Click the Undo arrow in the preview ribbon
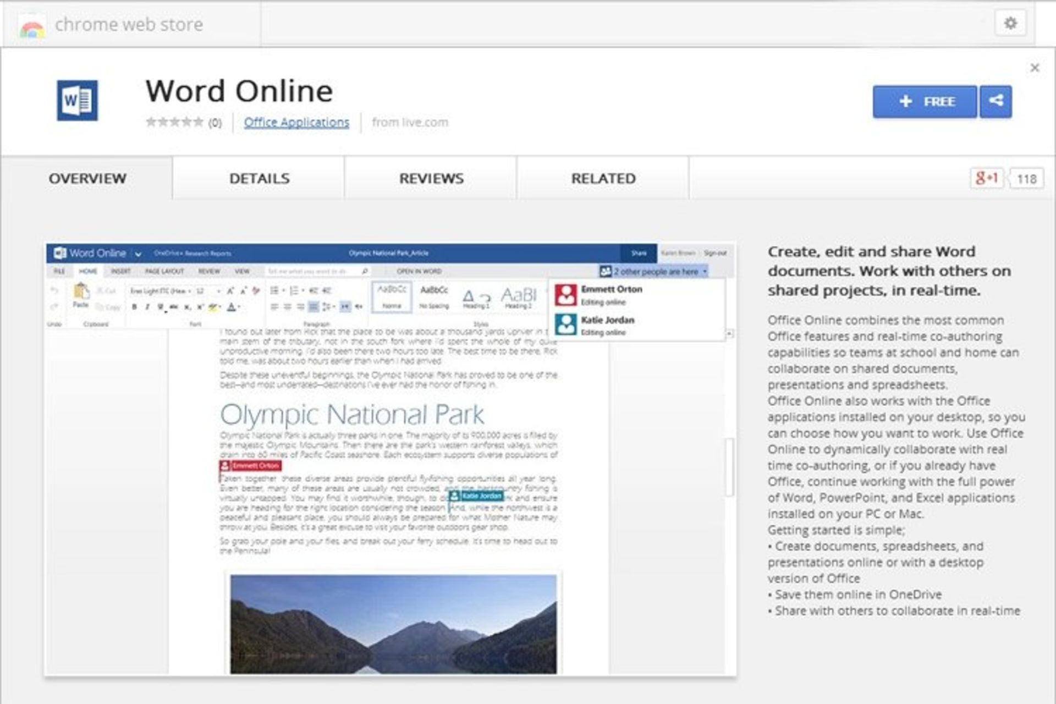 pos(54,290)
